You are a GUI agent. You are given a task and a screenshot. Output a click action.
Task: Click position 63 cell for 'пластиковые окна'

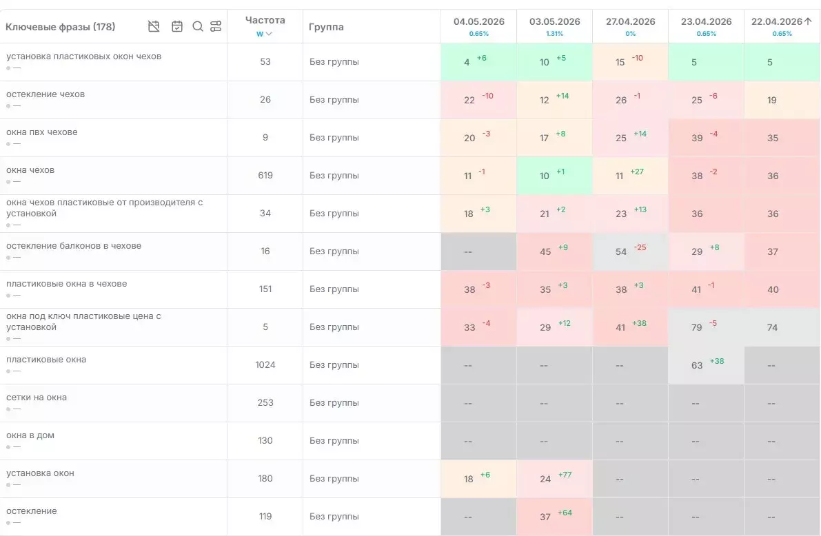click(x=706, y=365)
